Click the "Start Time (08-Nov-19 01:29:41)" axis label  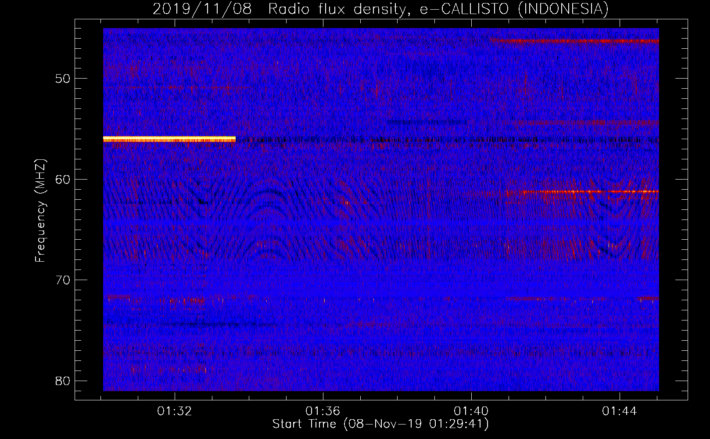[380, 424]
